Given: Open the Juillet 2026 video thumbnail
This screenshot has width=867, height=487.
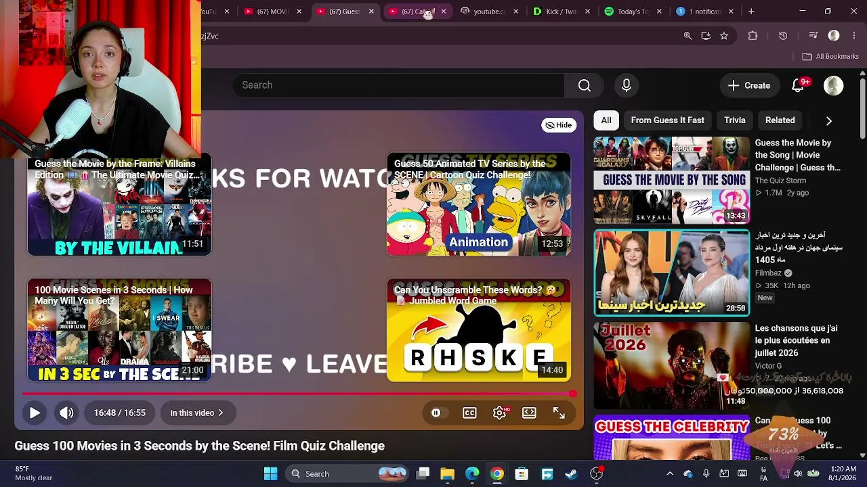Looking at the screenshot, I should tap(672, 366).
